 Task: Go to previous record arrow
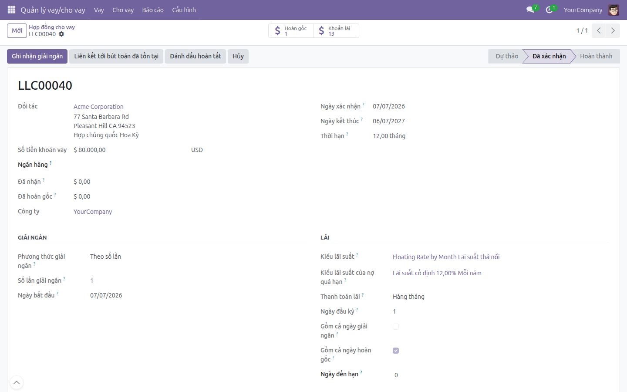tap(599, 30)
